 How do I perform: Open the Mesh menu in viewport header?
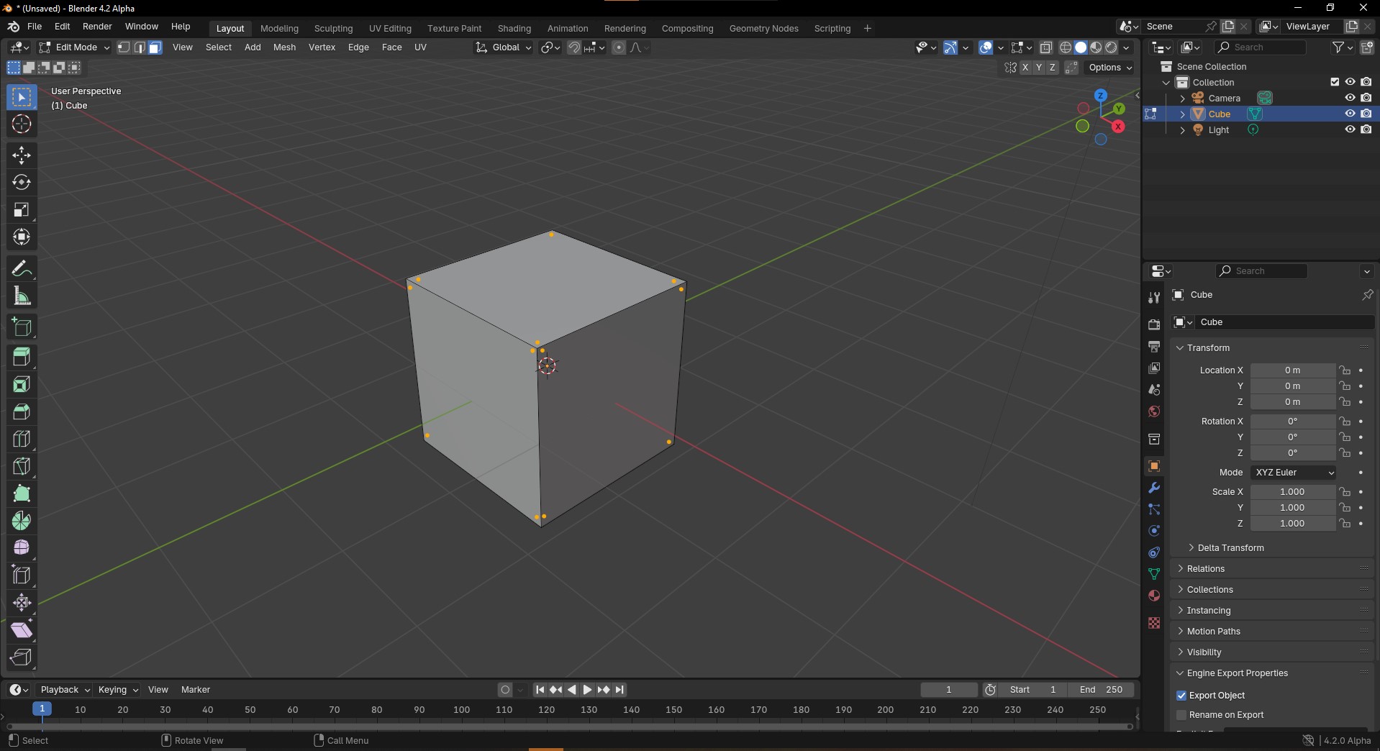click(284, 47)
